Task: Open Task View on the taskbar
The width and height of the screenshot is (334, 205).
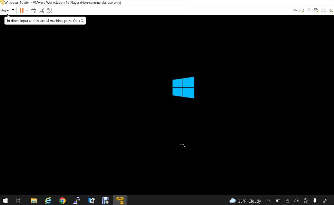Action: [19, 201]
